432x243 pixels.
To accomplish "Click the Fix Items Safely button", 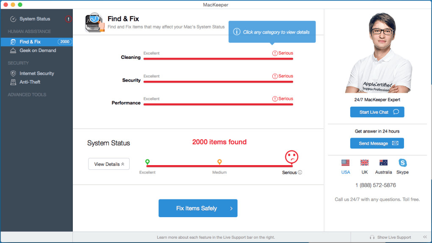I will (198, 208).
